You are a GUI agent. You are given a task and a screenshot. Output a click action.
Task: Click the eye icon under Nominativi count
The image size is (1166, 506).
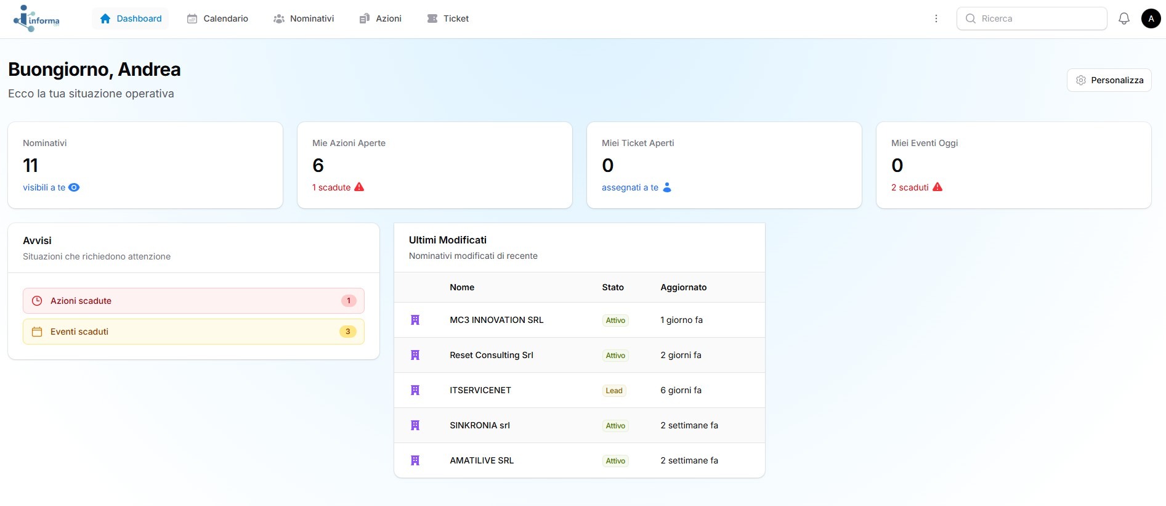74,187
